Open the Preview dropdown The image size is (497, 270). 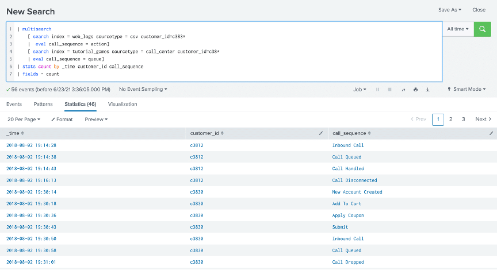pos(96,119)
